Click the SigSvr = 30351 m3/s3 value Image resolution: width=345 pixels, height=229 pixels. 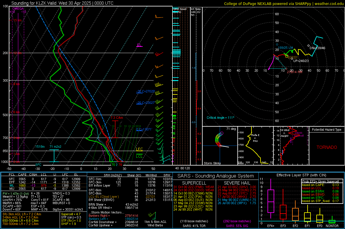coord(68,209)
